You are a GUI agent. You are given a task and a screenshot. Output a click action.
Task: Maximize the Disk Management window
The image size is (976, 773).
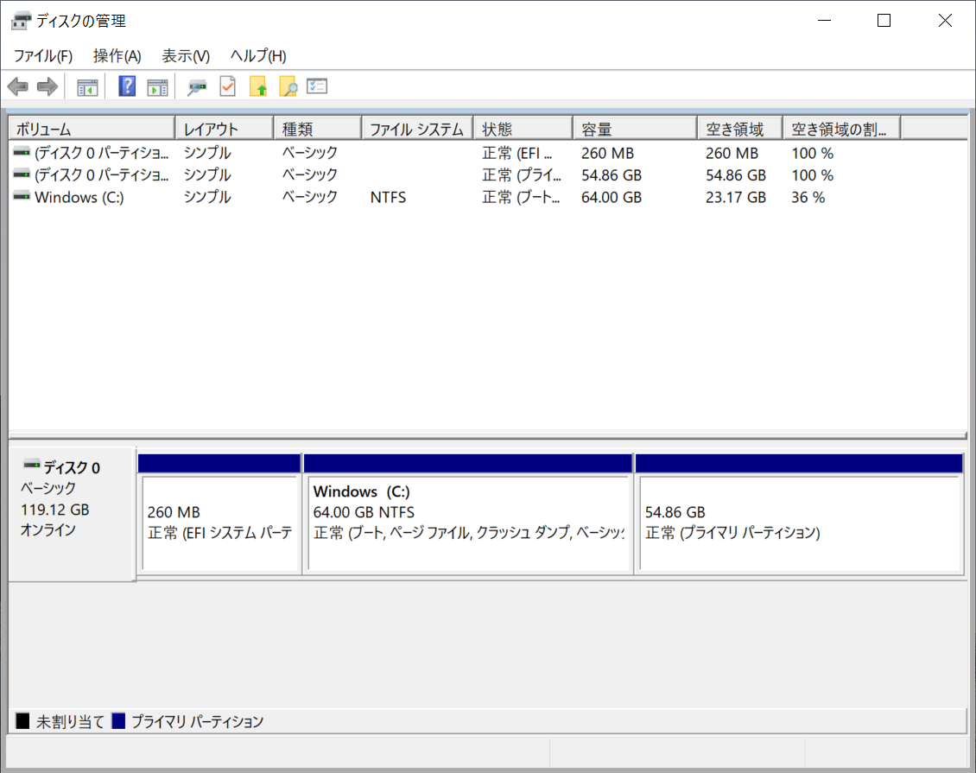tap(884, 21)
